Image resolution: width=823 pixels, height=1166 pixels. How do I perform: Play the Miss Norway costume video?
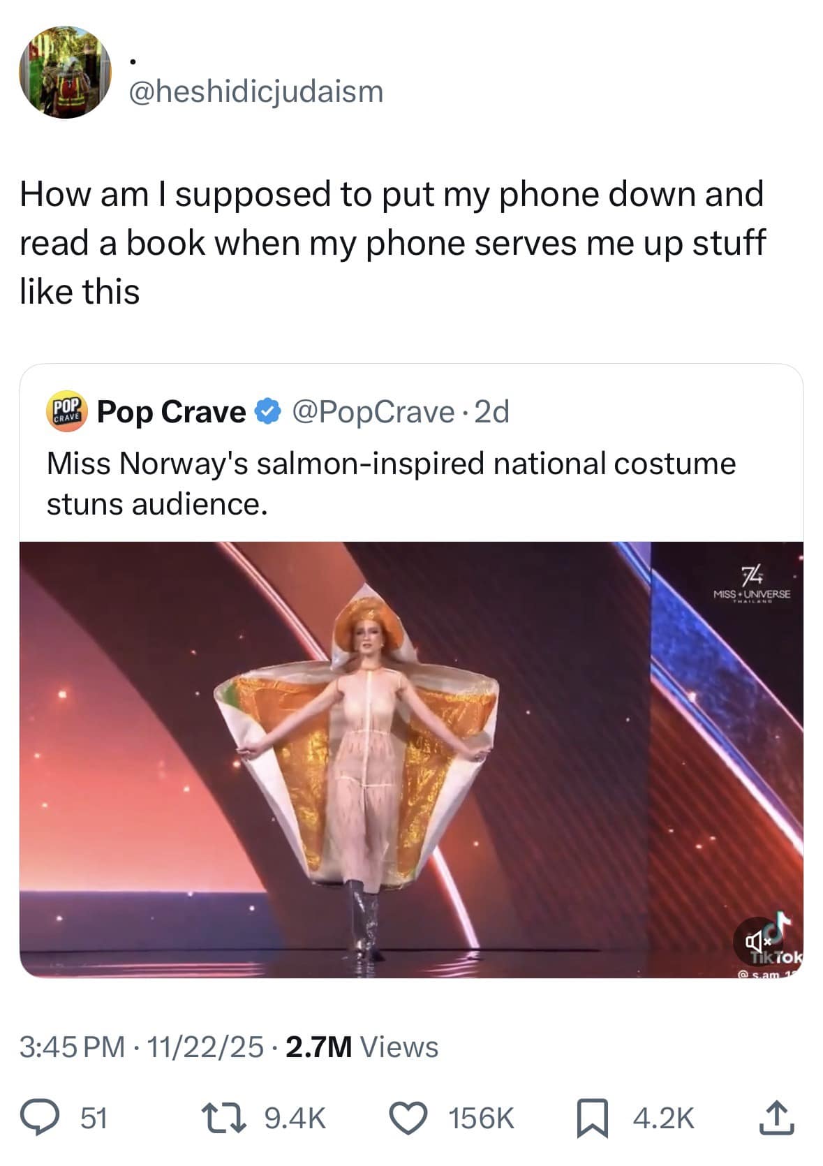(x=411, y=759)
